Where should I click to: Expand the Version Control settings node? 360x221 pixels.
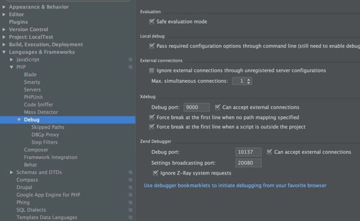tap(4, 29)
